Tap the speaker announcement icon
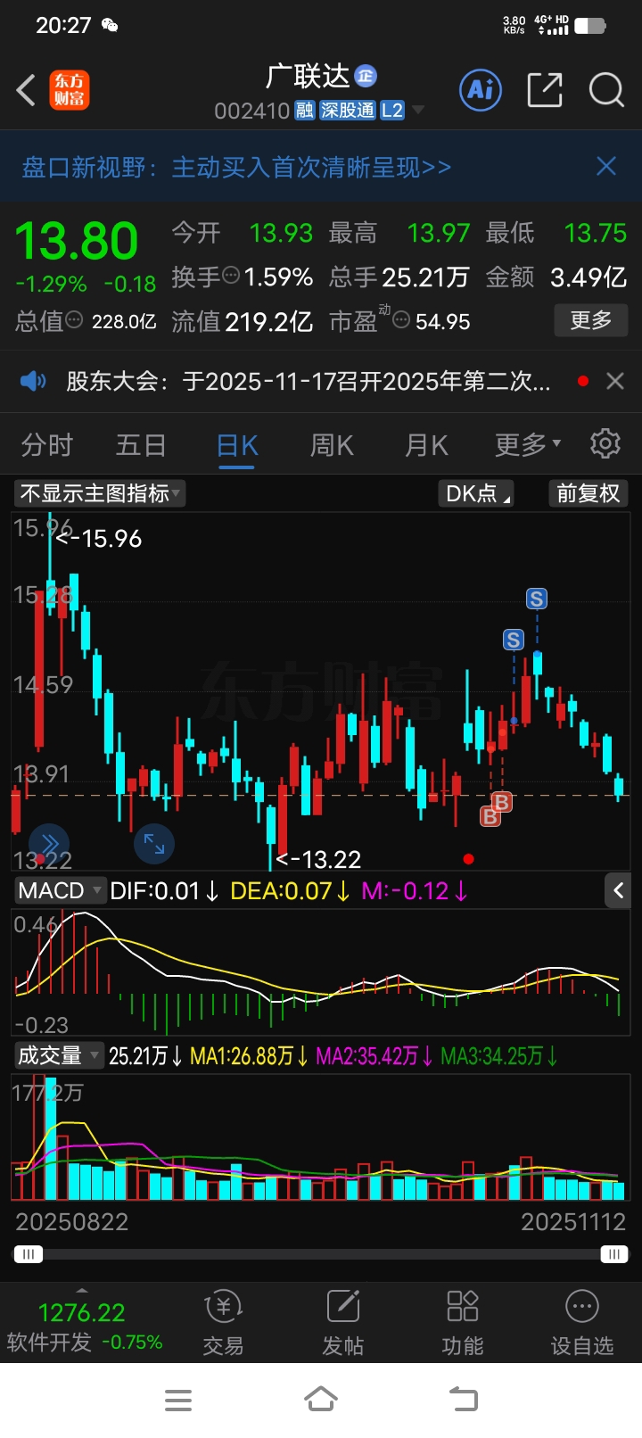642x1438 pixels. [33, 382]
